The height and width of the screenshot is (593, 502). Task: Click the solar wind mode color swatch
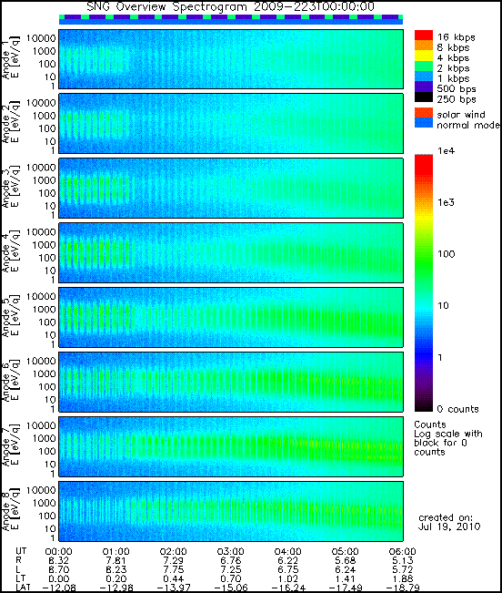click(424, 113)
